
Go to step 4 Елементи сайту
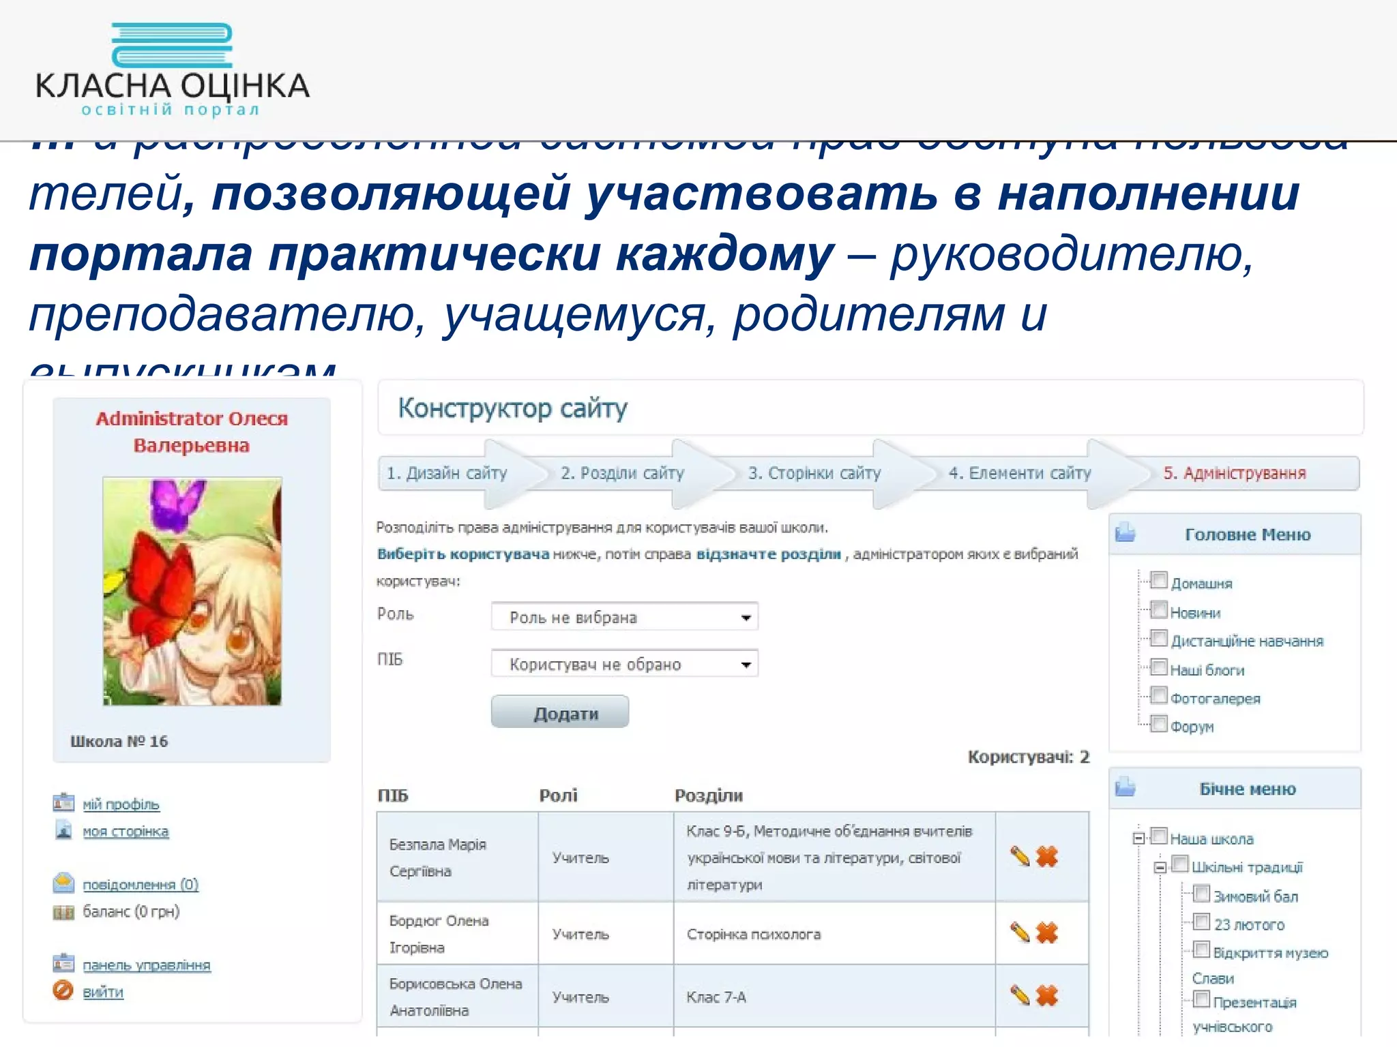[x=1020, y=473]
